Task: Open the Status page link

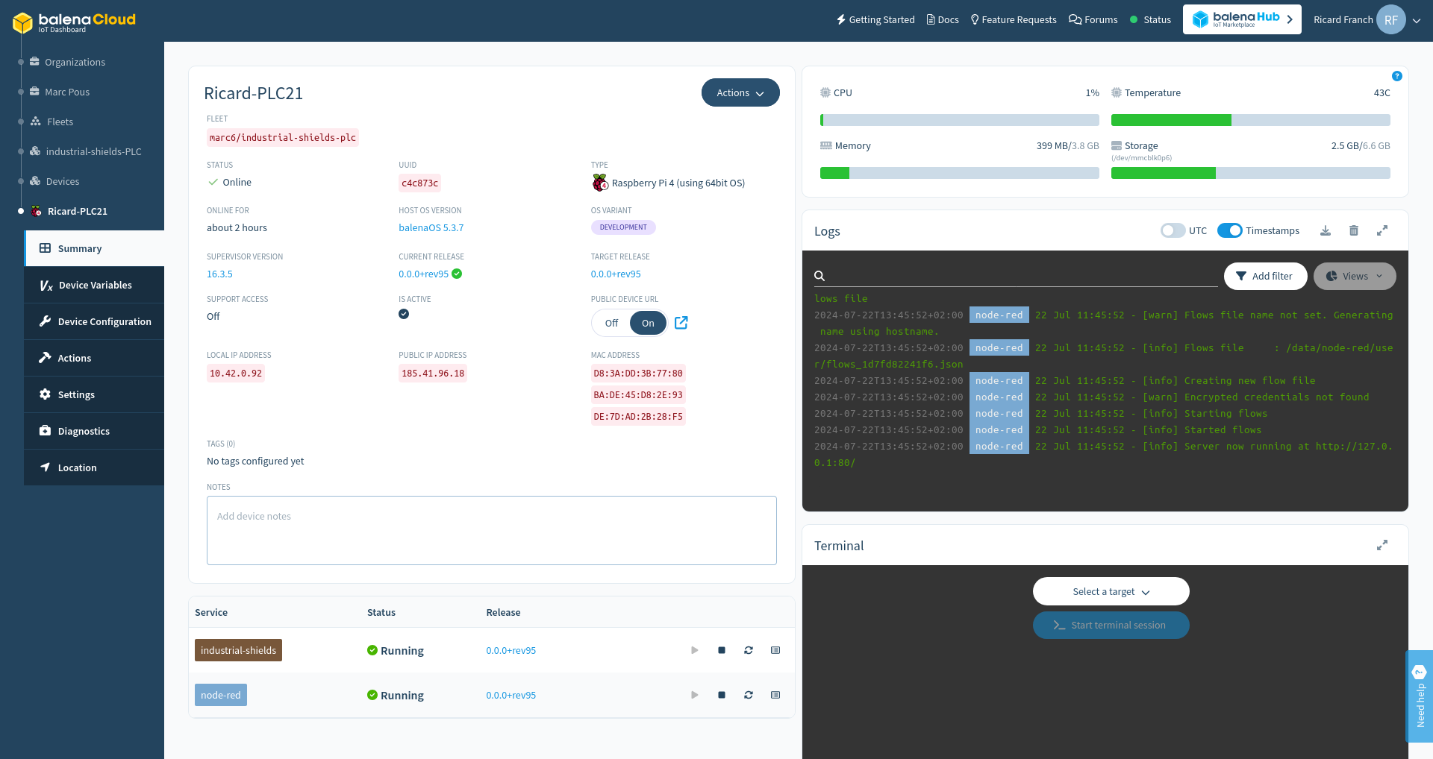Action: tap(1151, 19)
